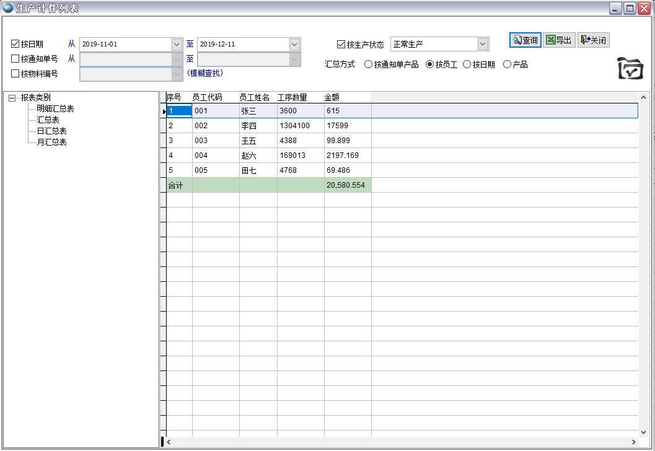655x451 pixels.
Task: Select the 按通知单产品 radio option
Action: pyautogui.click(x=369, y=64)
